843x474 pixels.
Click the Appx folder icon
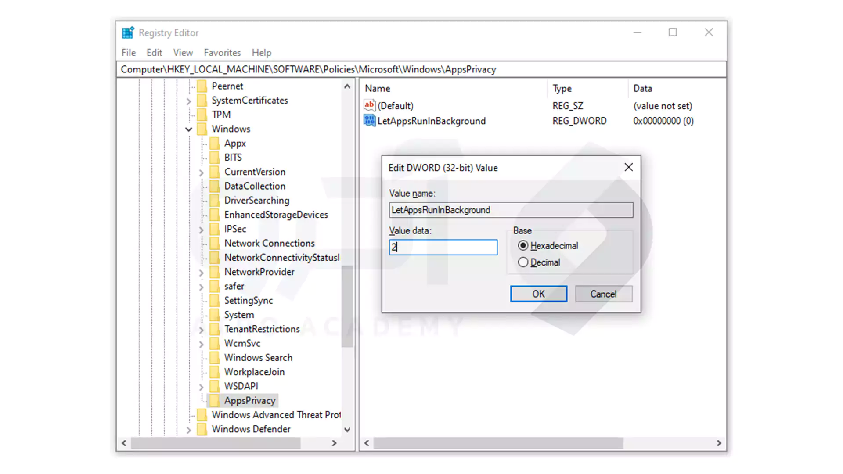[215, 144]
